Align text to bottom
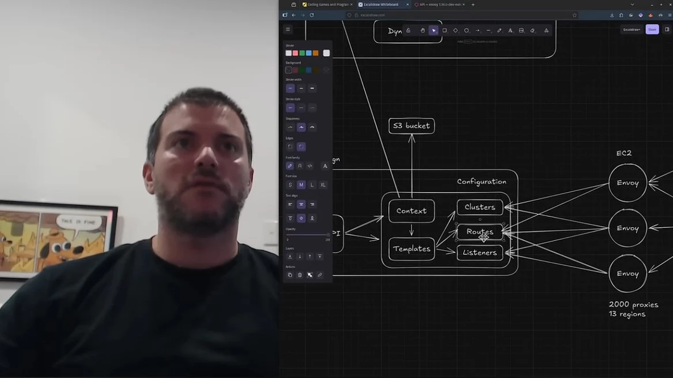This screenshot has width=673, height=378. [312, 218]
